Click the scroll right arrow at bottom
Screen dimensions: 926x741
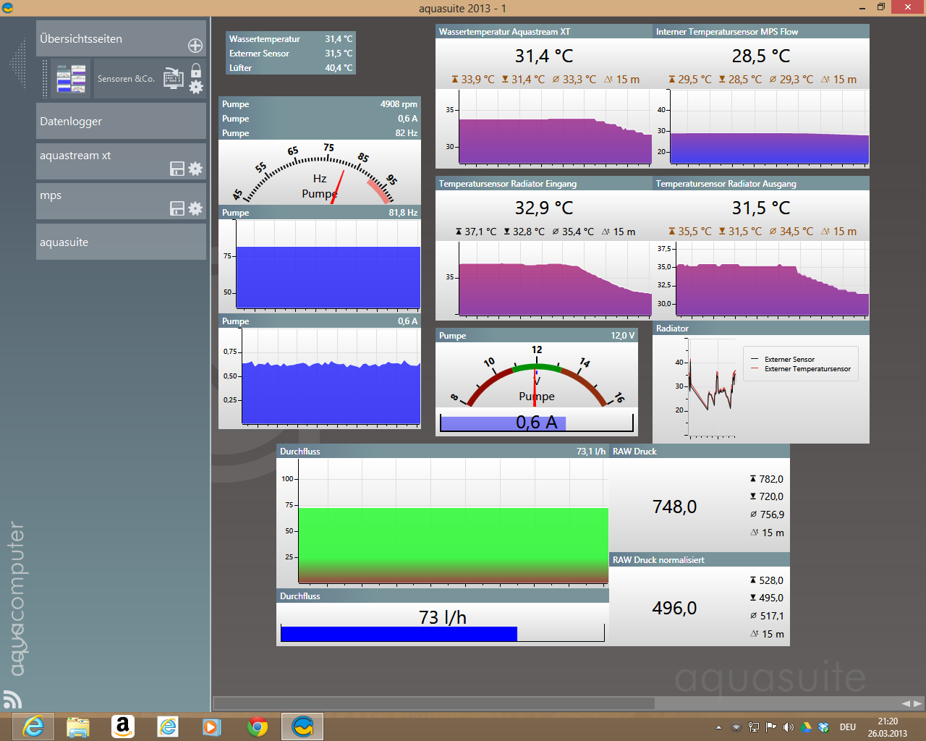click(918, 703)
